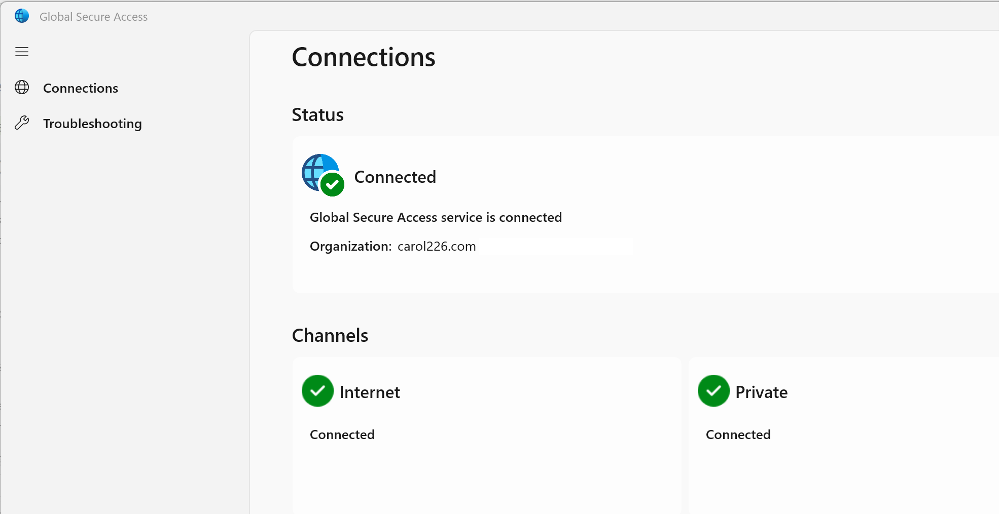
Task: Click the Status section heading
Action: [x=318, y=115]
